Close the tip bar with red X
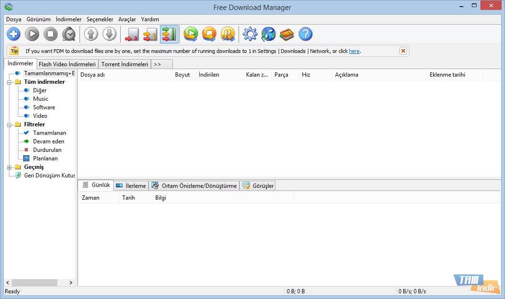 point(403,51)
